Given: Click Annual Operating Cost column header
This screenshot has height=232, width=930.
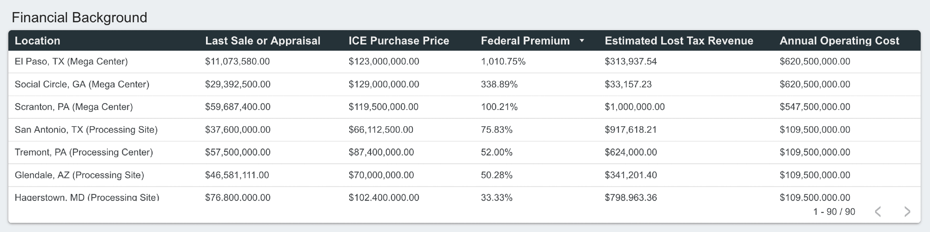Looking at the screenshot, I should pos(839,41).
